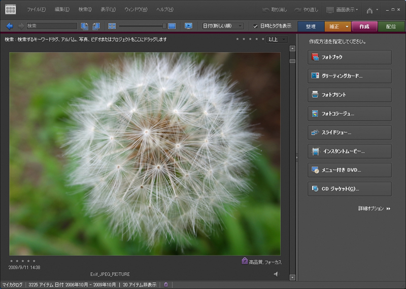Image resolution: width=406 pixels, height=289 pixels.
Task: Open the 以上 rating filter dropdown
Action: [x=277, y=39]
